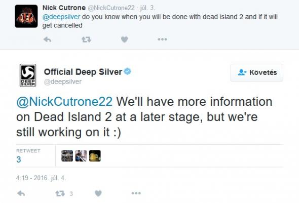Open the Nick Cutrone profile name
The height and width of the screenshot is (203, 299).
click(x=64, y=8)
